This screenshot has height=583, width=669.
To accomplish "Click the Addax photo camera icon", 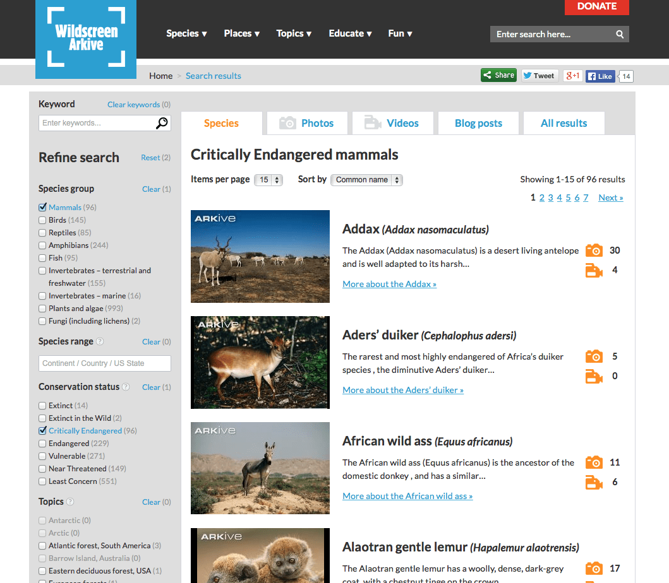I will pyautogui.click(x=594, y=250).
